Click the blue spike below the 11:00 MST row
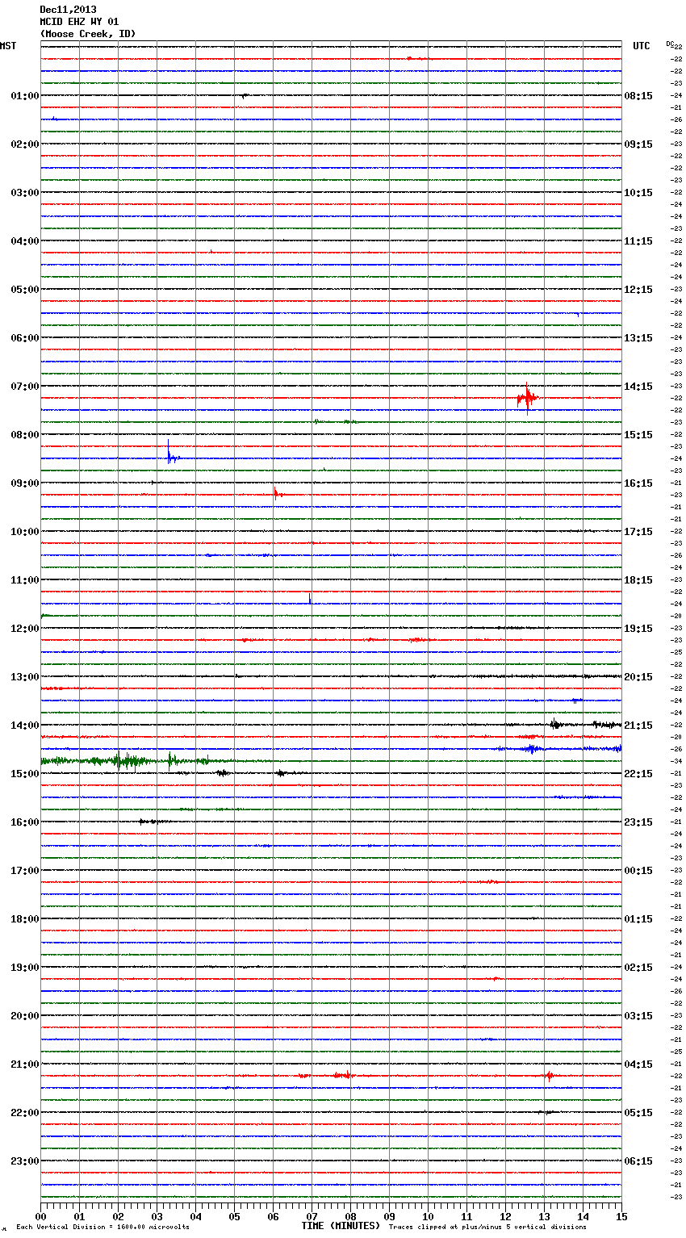Viewport: 686px width, 1238px height. tap(310, 599)
